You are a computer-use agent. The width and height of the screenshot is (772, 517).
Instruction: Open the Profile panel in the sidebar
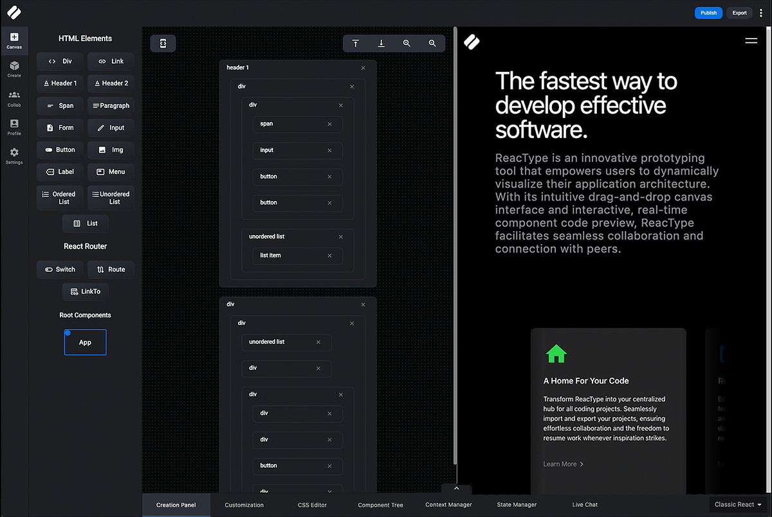(x=14, y=125)
